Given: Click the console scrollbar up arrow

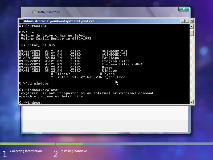Looking at the screenshot, I should (x=191, y=26).
